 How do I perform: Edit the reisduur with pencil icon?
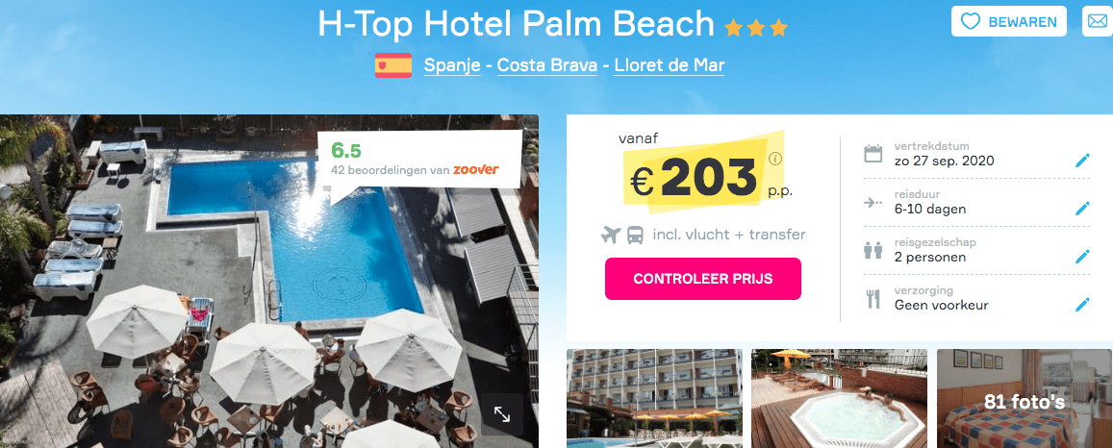click(1082, 209)
